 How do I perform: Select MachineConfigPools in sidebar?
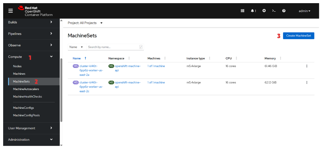pos(26,115)
